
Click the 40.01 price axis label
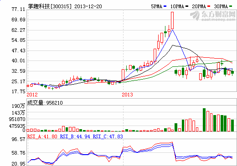pos(18,60)
